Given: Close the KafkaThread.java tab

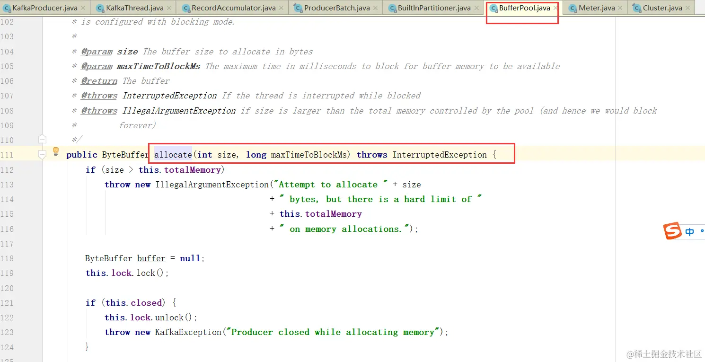Looking at the screenshot, I should point(169,8).
